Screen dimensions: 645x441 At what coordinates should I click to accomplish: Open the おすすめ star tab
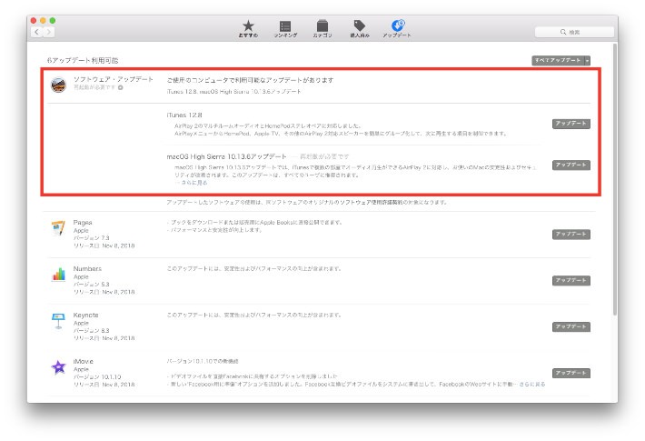[248, 29]
